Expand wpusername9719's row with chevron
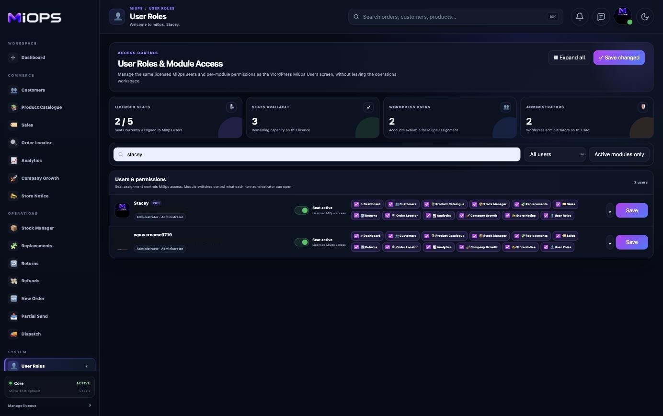Image resolution: width=663 pixels, height=416 pixels. coord(610,243)
